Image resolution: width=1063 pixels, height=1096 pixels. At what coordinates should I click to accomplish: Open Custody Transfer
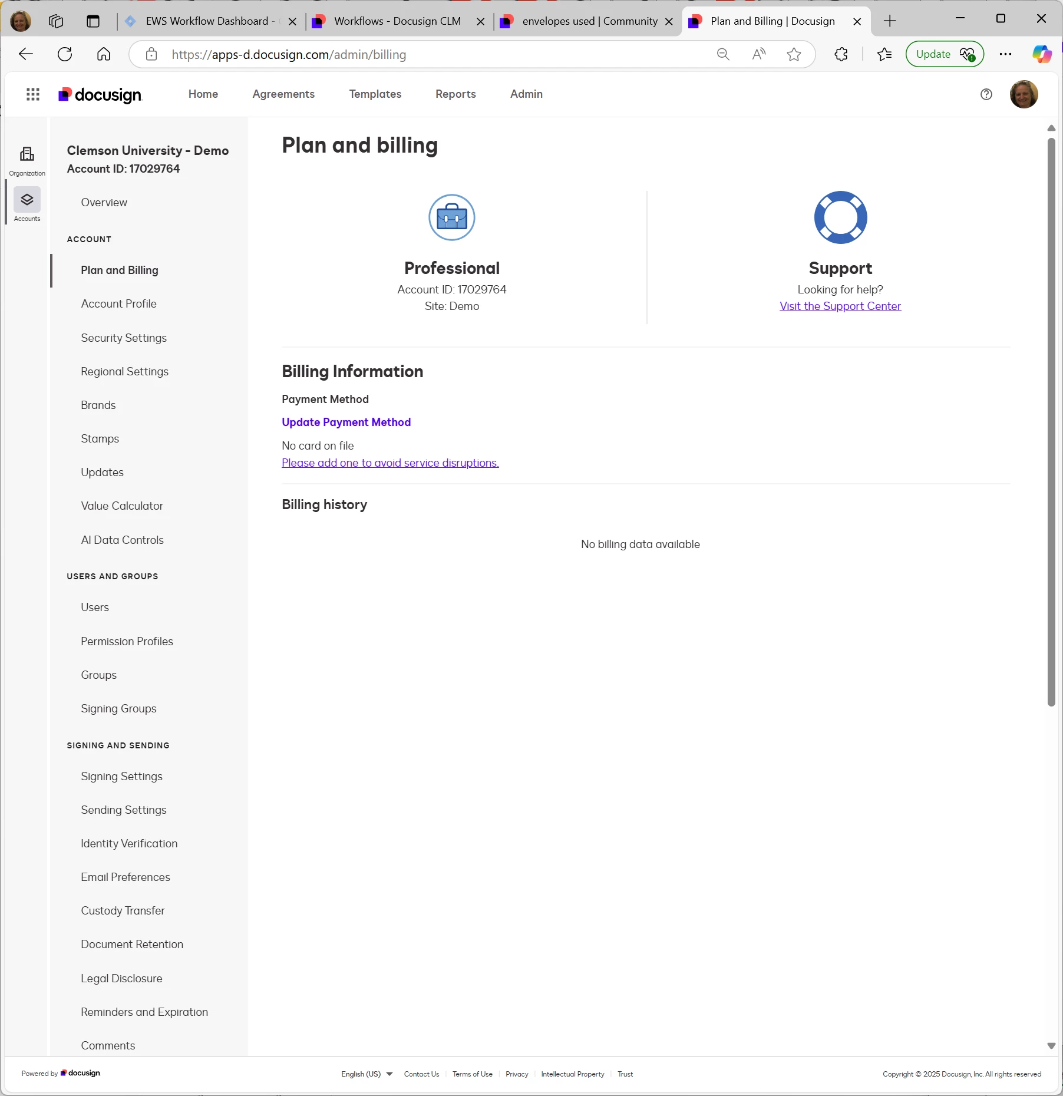point(123,910)
